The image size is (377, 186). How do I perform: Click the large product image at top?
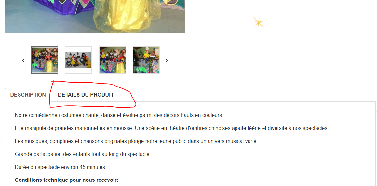click(95, 16)
